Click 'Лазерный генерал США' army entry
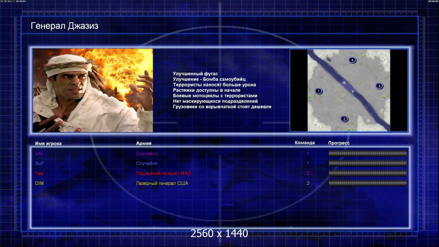 click(162, 183)
